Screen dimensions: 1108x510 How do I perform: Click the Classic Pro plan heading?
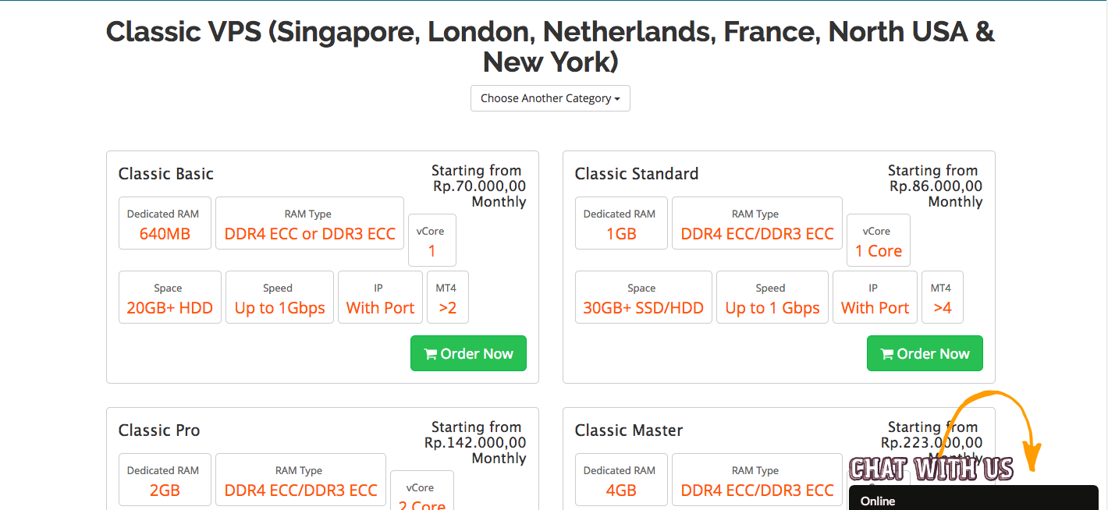[x=159, y=430]
